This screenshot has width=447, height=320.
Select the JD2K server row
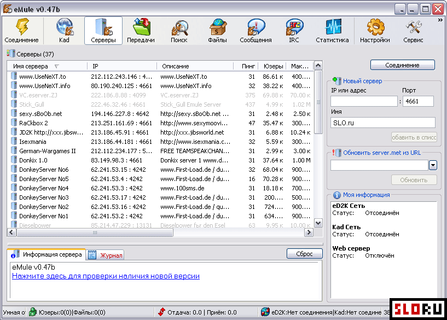point(160,132)
